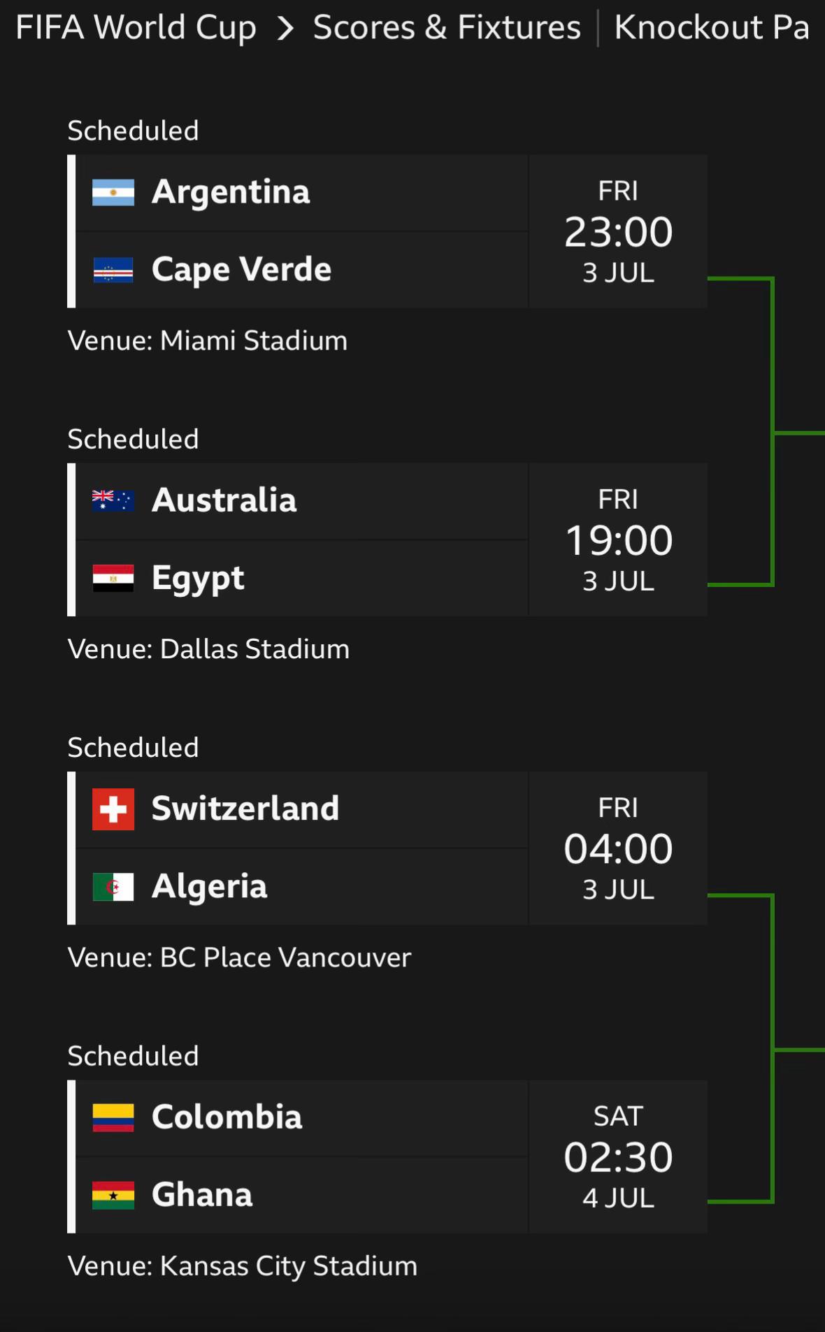
Task: Click the Argentina vs Cape Verde 23:00 time
Action: click(x=618, y=231)
